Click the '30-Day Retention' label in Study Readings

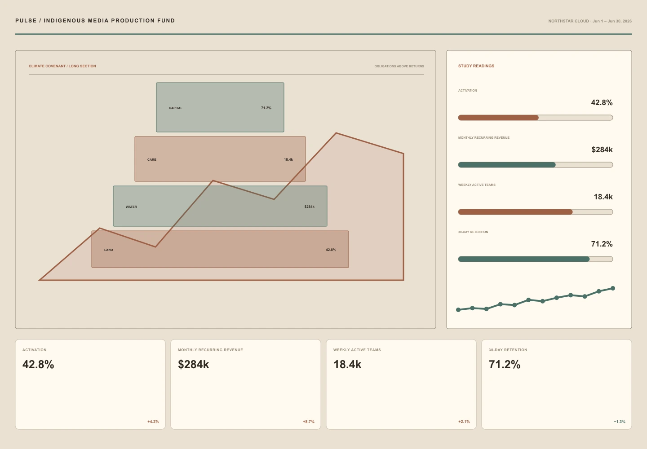[473, 232]
